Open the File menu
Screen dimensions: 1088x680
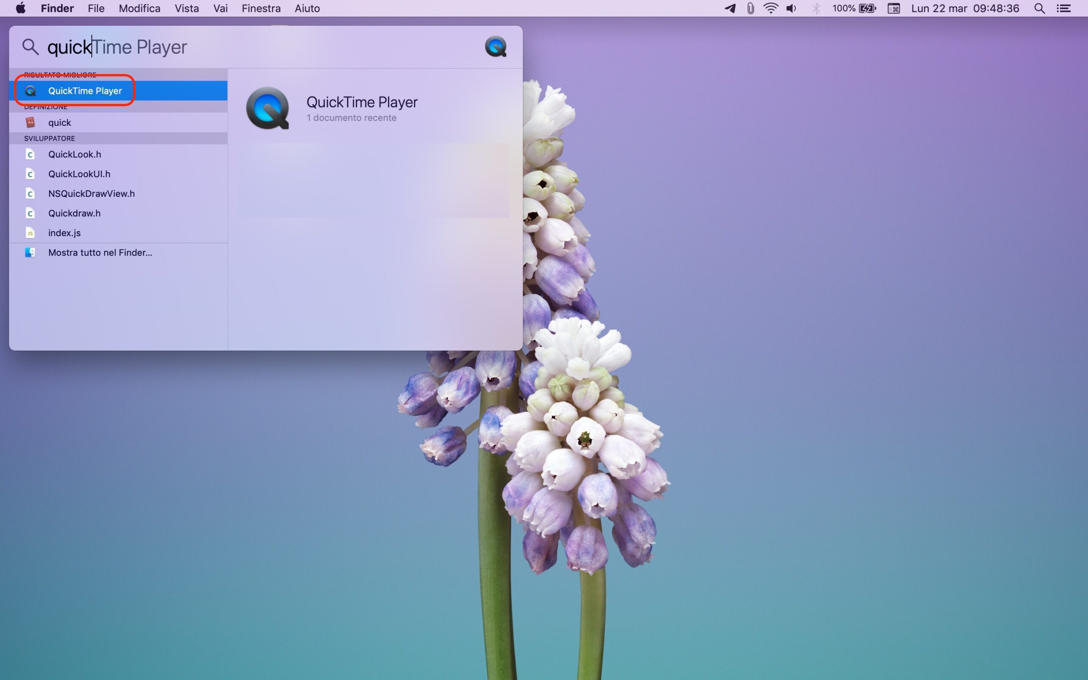click(96, 8)
